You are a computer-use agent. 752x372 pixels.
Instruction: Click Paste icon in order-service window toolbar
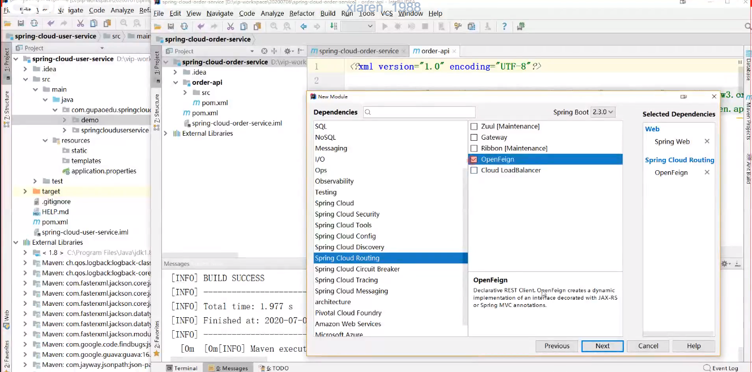coord(257,27)
